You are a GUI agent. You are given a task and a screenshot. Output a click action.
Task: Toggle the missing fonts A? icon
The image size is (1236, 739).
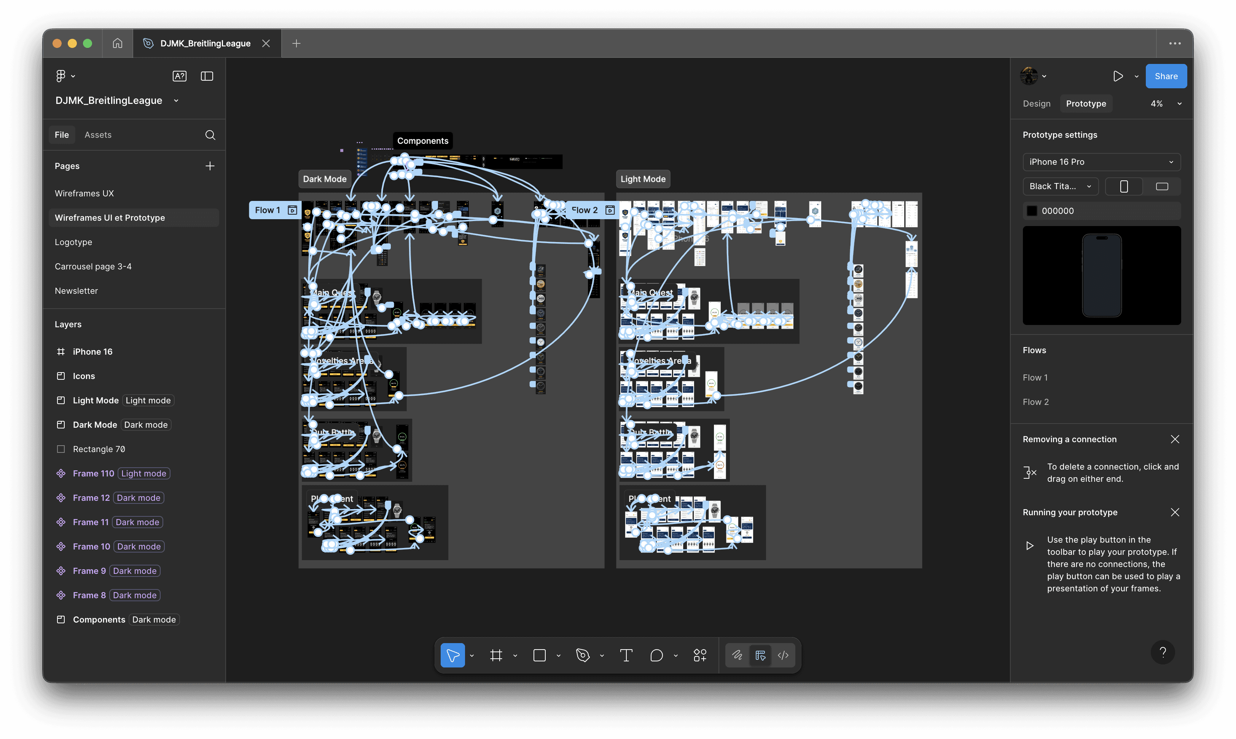(x=179, y=76)
